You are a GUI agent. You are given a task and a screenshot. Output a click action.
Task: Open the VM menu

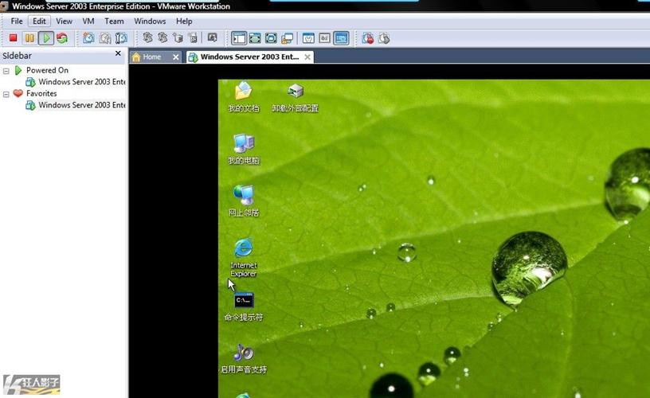(x=88, y=21)
